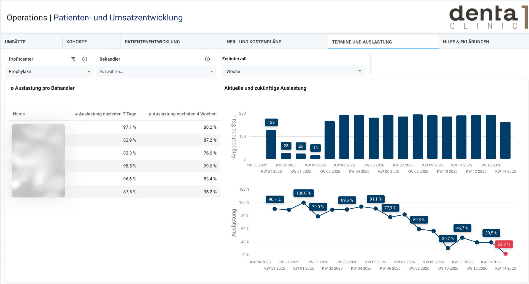Click the bar labeled 129
This screenshot has height=284, width=529.
tap(271, 144)
